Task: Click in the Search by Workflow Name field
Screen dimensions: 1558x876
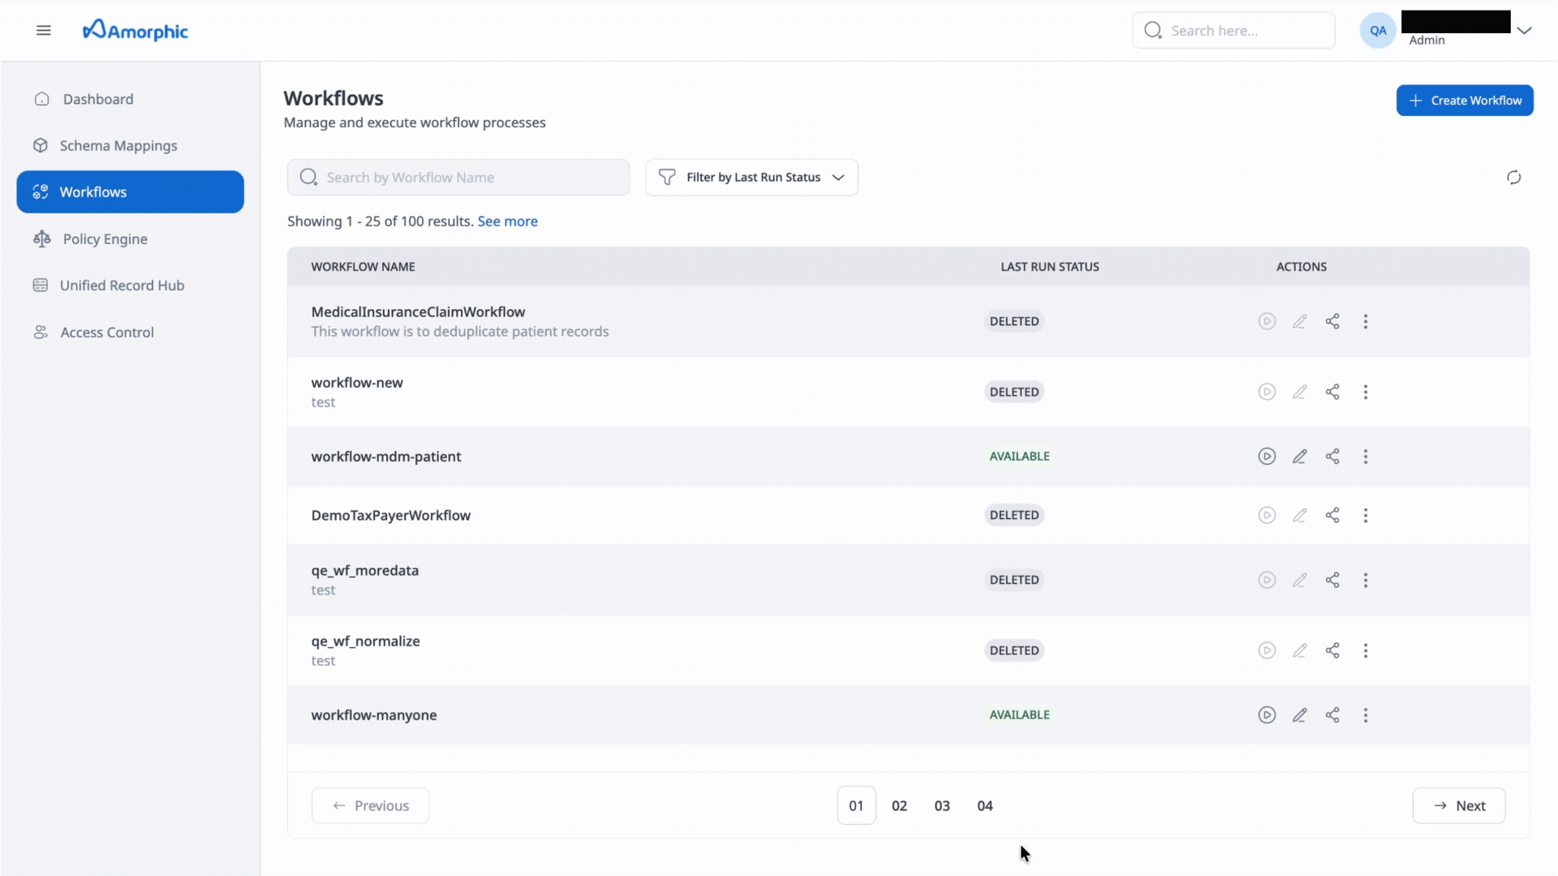Action: (x=458, y=177)
